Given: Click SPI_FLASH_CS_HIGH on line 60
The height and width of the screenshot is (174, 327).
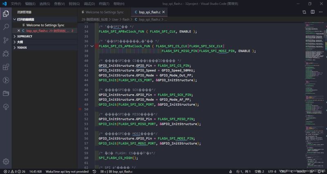Looking at the screenshot, I should pyautogui.click(x=115, y=158).
